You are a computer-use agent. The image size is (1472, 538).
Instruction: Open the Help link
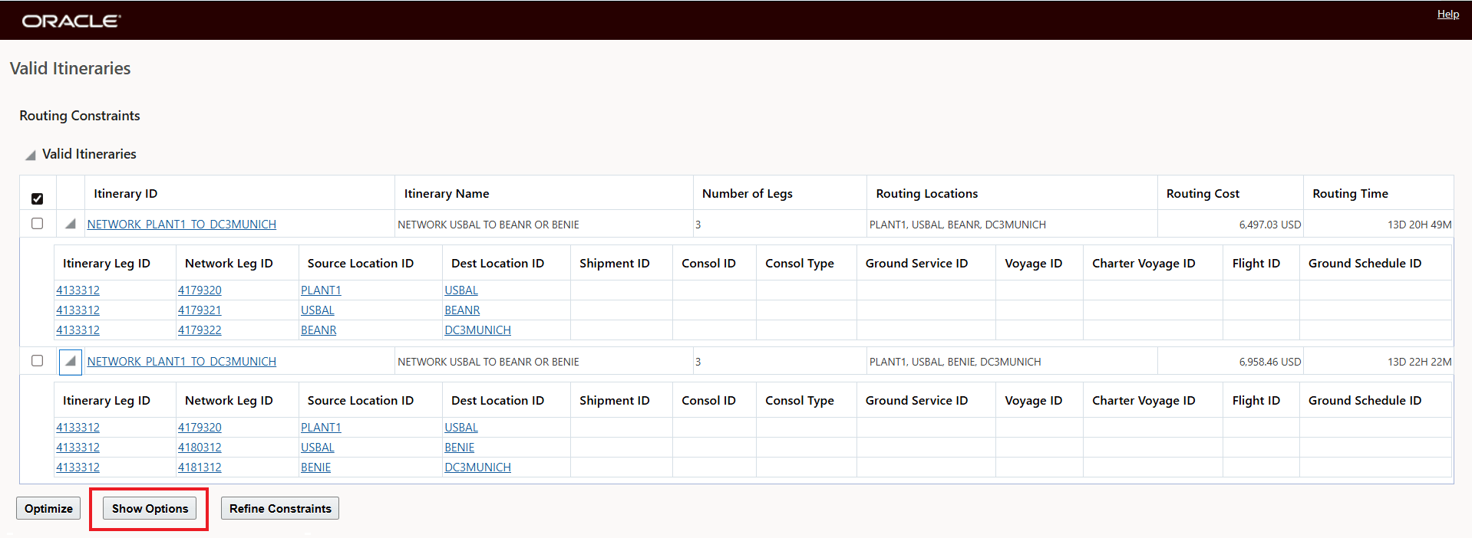pyautogui.click(x=1447, y=14)
